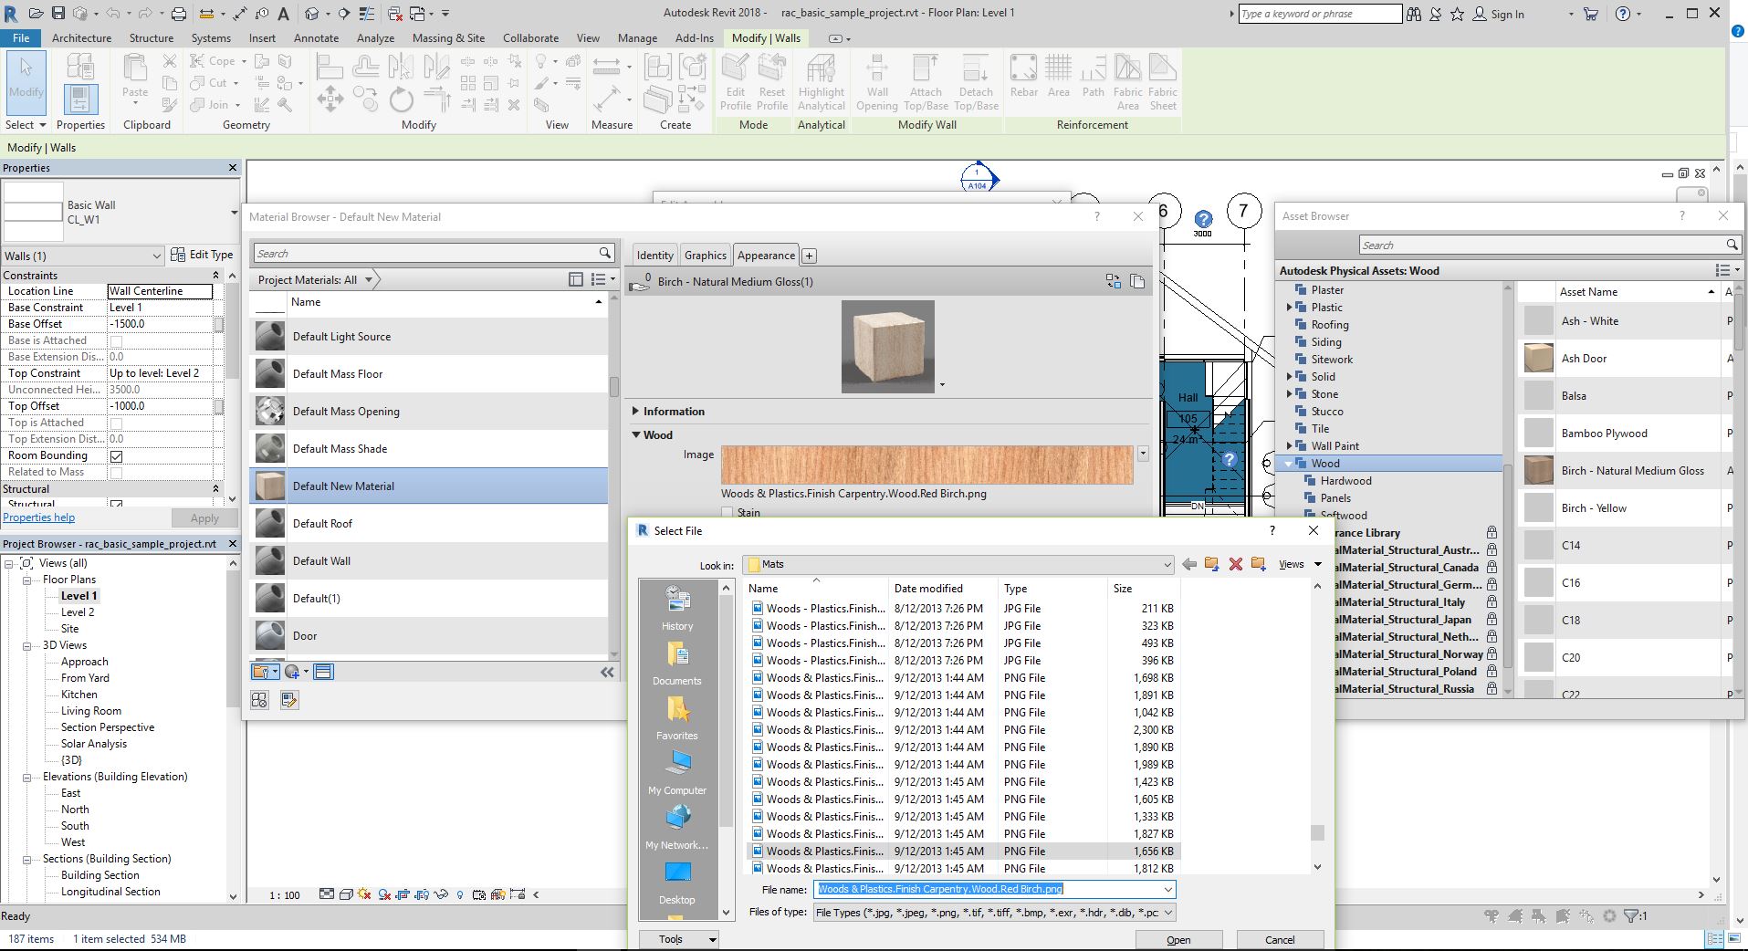Click the search magnifier in Asset Browser
This screenshot has width=1748, height=951.
click(1732, 245)
